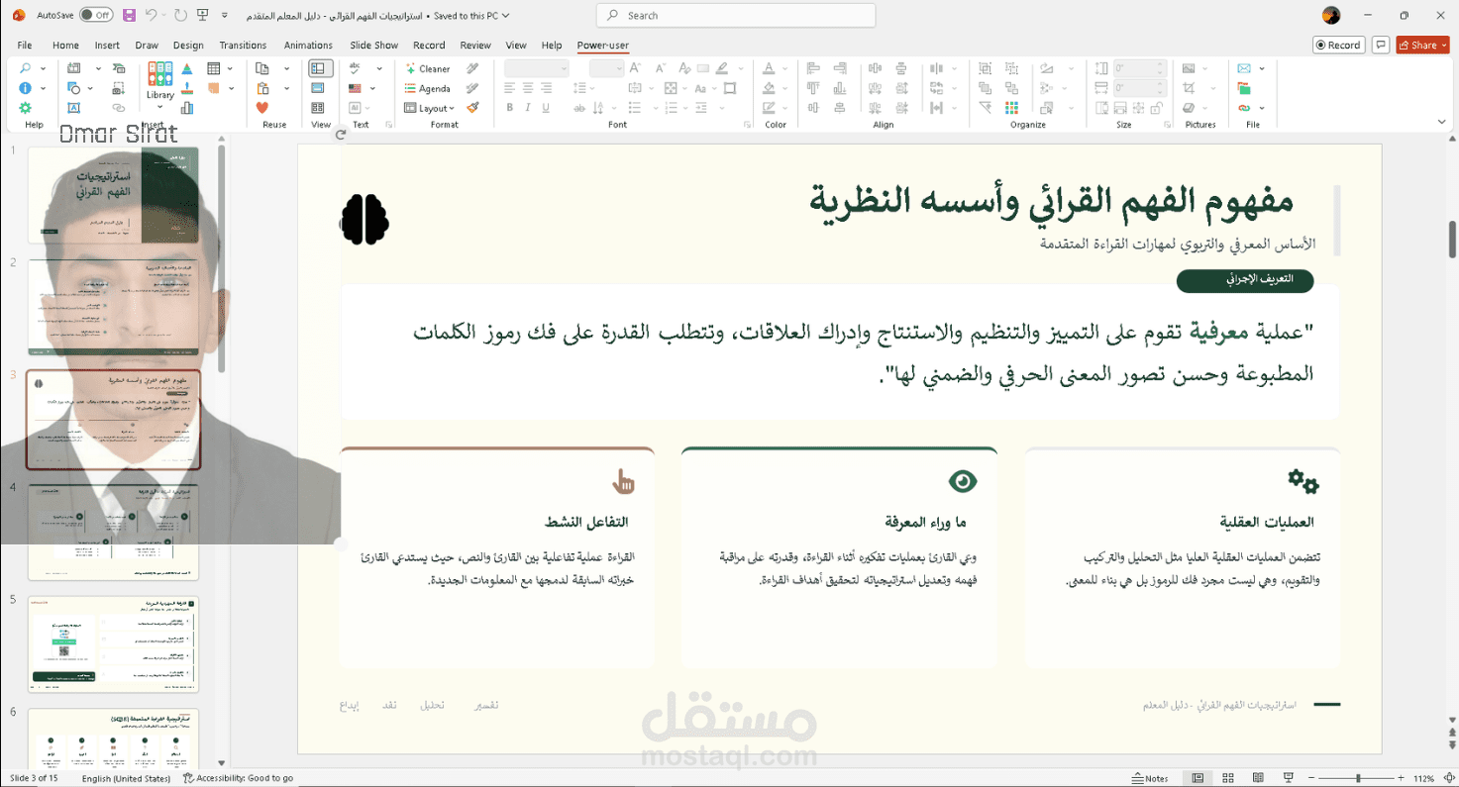
Task: Click the Increase font size icon
Action: tap(635, 68)
